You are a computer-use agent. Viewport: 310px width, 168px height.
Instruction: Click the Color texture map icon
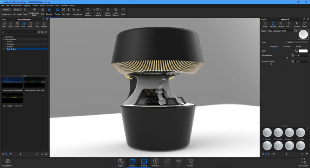point(296,51)
